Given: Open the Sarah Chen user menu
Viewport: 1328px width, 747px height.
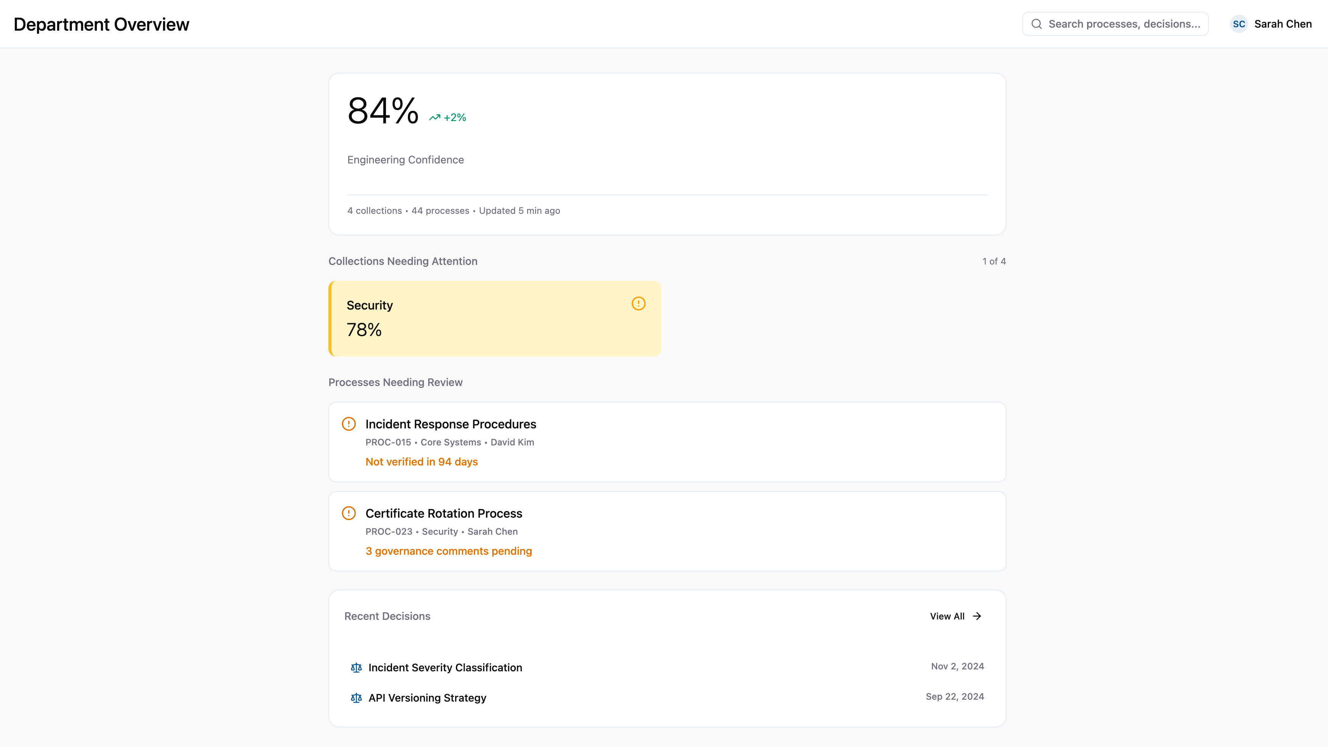Looking at the screenshot, I should [1283, 24].
